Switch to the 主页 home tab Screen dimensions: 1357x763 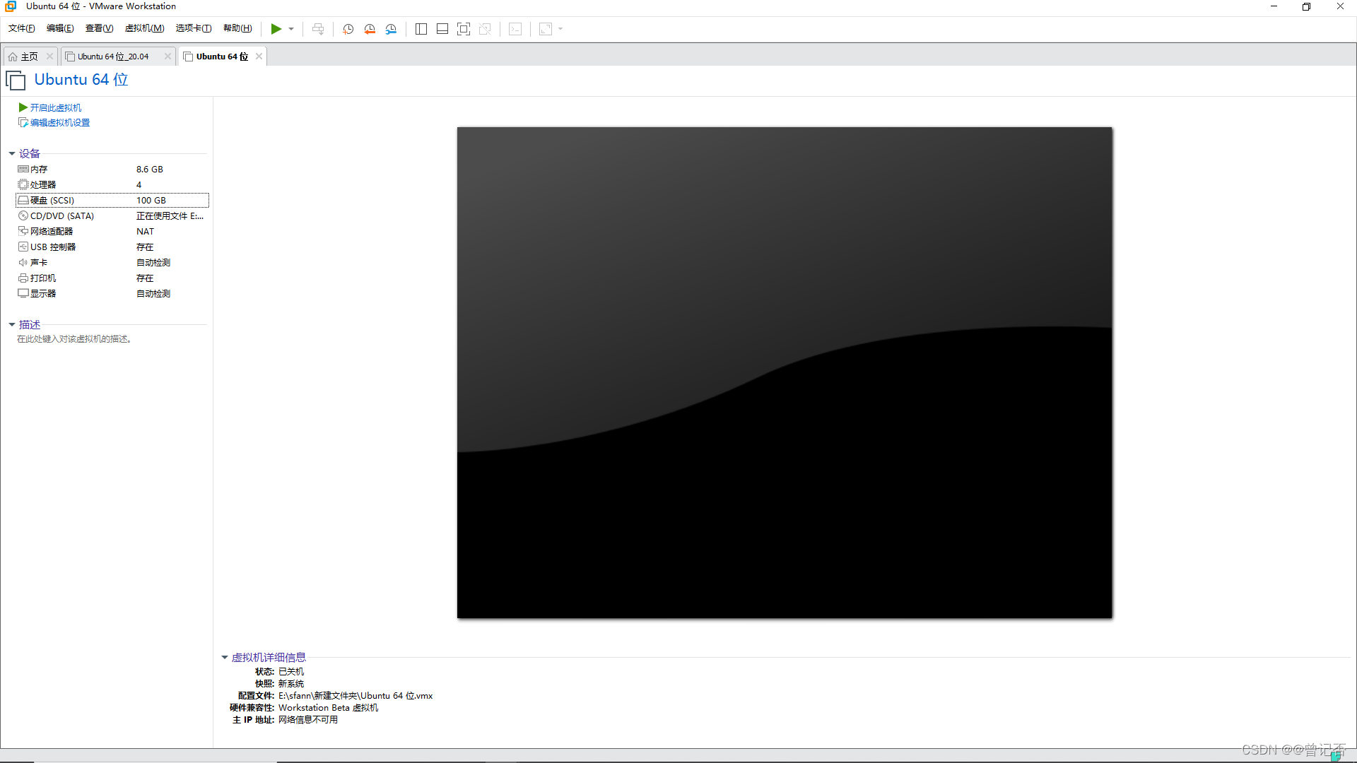point(28,57)
